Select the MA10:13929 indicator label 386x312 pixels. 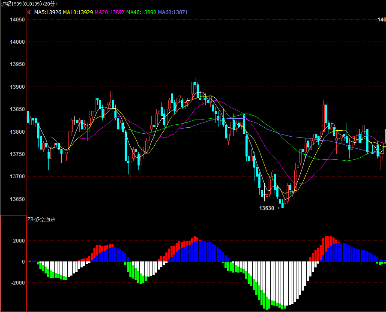pos(78,12)
